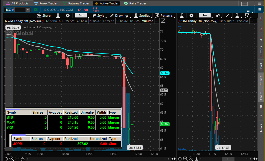Click expand-width arrows under the 1m chart
This screenshot has width=265, height=161.
click(x=255, y=159)
